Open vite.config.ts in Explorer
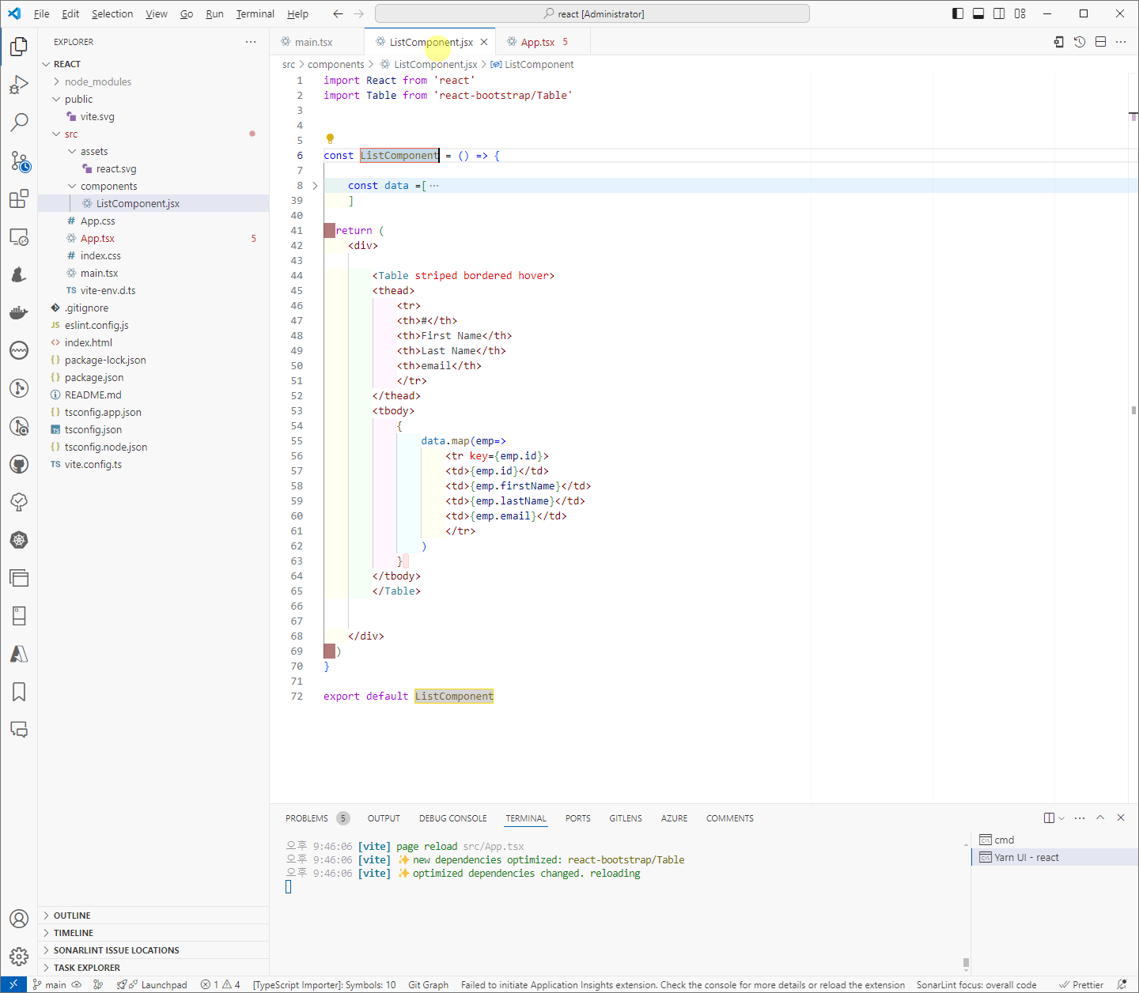This screenshot has width=1139, height=993. [153, 464]
